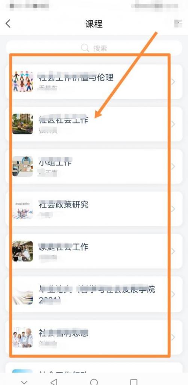
Task: Open the residential garden course thumbnail
Action: click(23, 124)
